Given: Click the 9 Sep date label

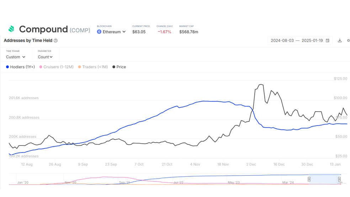Looking at the screenshot, I should click(83, 164).
